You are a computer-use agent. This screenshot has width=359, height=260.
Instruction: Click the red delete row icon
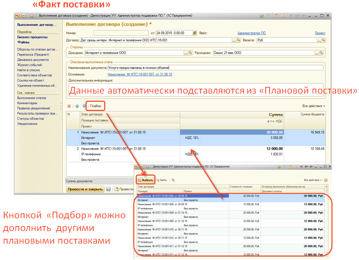tap(69, 106)
